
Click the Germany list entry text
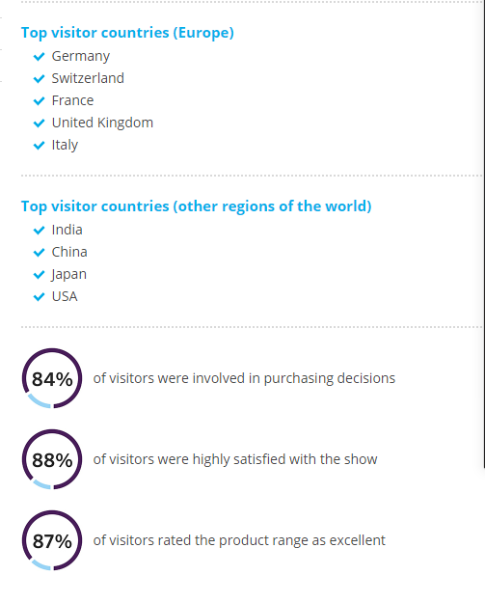[x=81, y=57]
